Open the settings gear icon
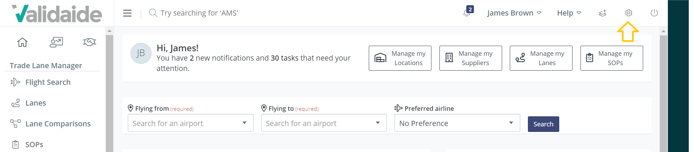The height and width of the screenshot is (152, 694). click(x=629, y=13)
